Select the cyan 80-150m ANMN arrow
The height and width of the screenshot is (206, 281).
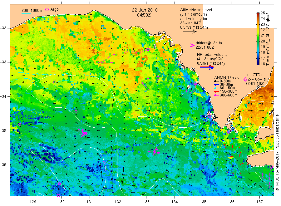click(216, 88)
